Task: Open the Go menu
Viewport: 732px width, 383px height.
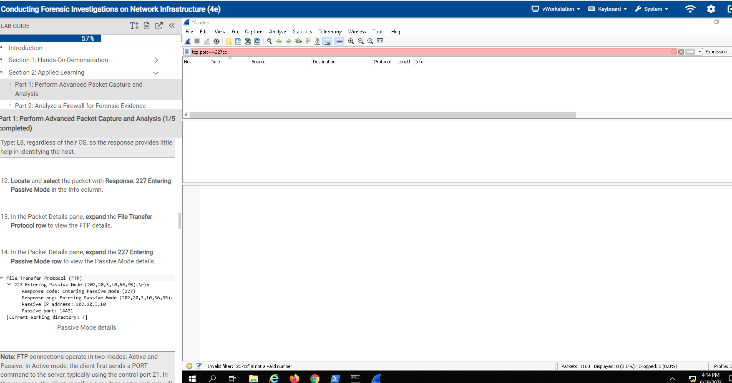Action: click(x=235, y=32)
